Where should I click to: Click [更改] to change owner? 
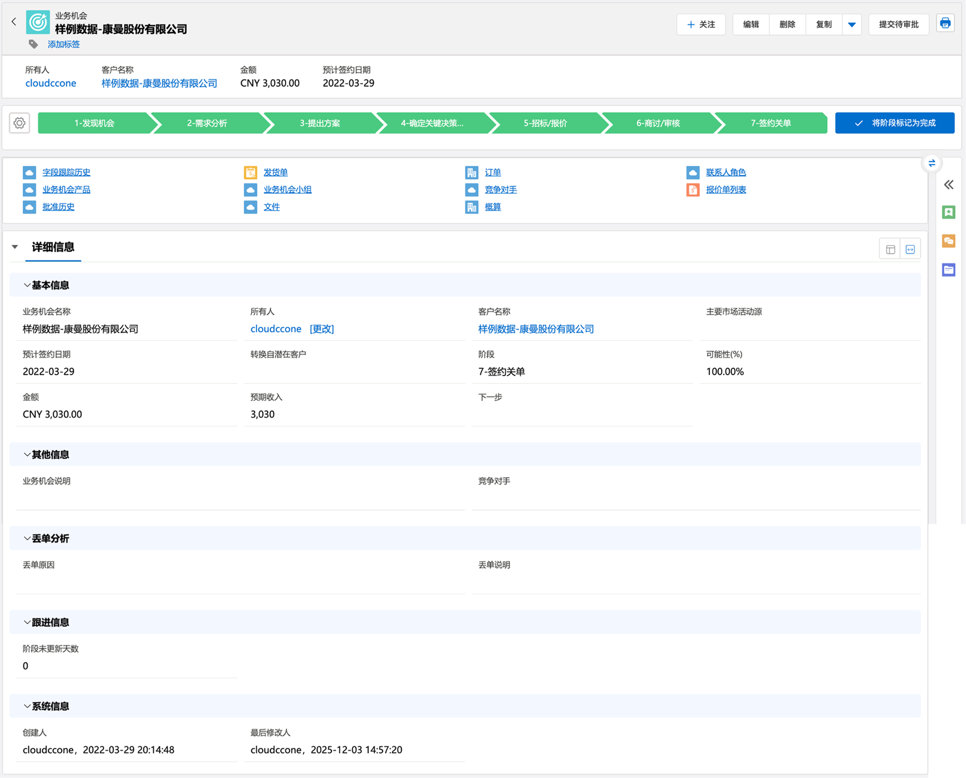pos(322,329)
